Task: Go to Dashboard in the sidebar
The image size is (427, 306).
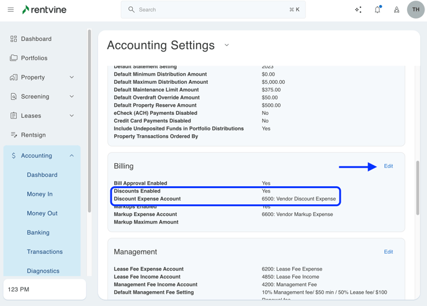Action: pyautogui.click(x=36, y=39)
